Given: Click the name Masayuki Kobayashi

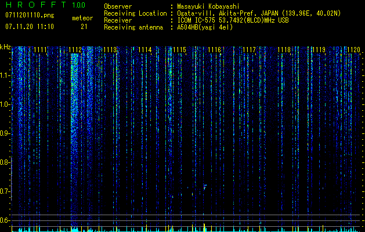Looking at the screenshot, I should pos(208,6).
